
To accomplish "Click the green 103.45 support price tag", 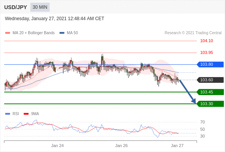I will 210,92.
